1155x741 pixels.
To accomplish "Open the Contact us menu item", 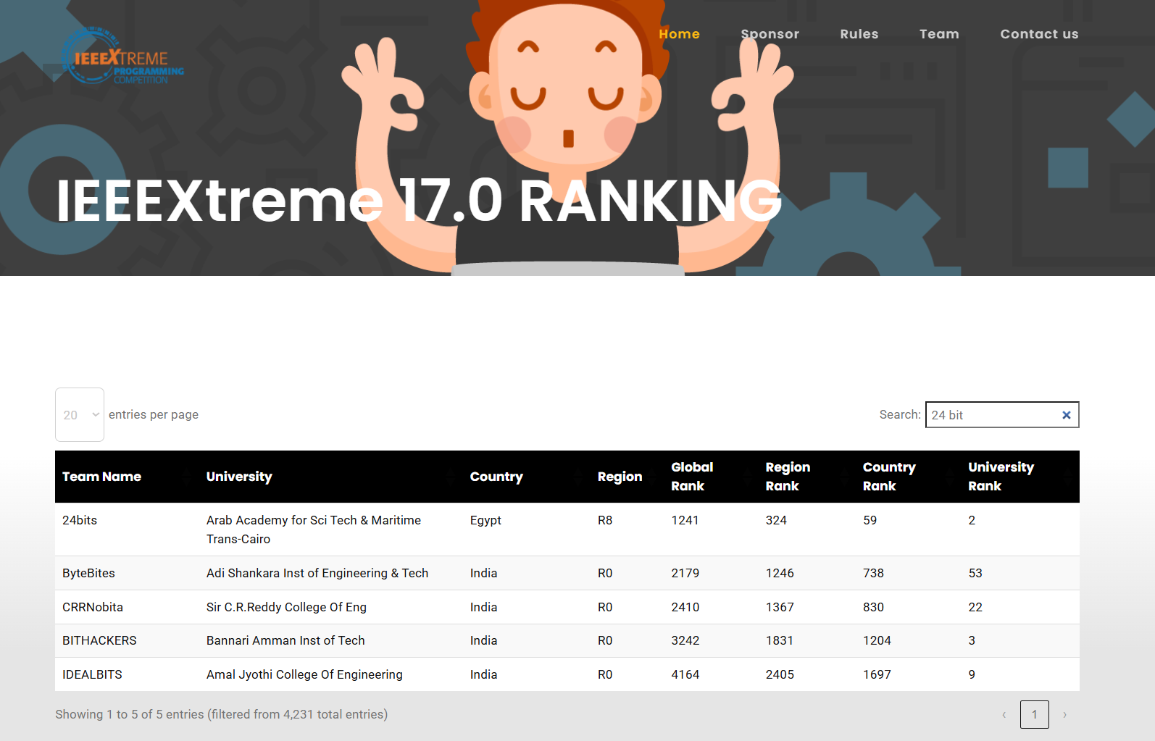I will (1039, 34).
